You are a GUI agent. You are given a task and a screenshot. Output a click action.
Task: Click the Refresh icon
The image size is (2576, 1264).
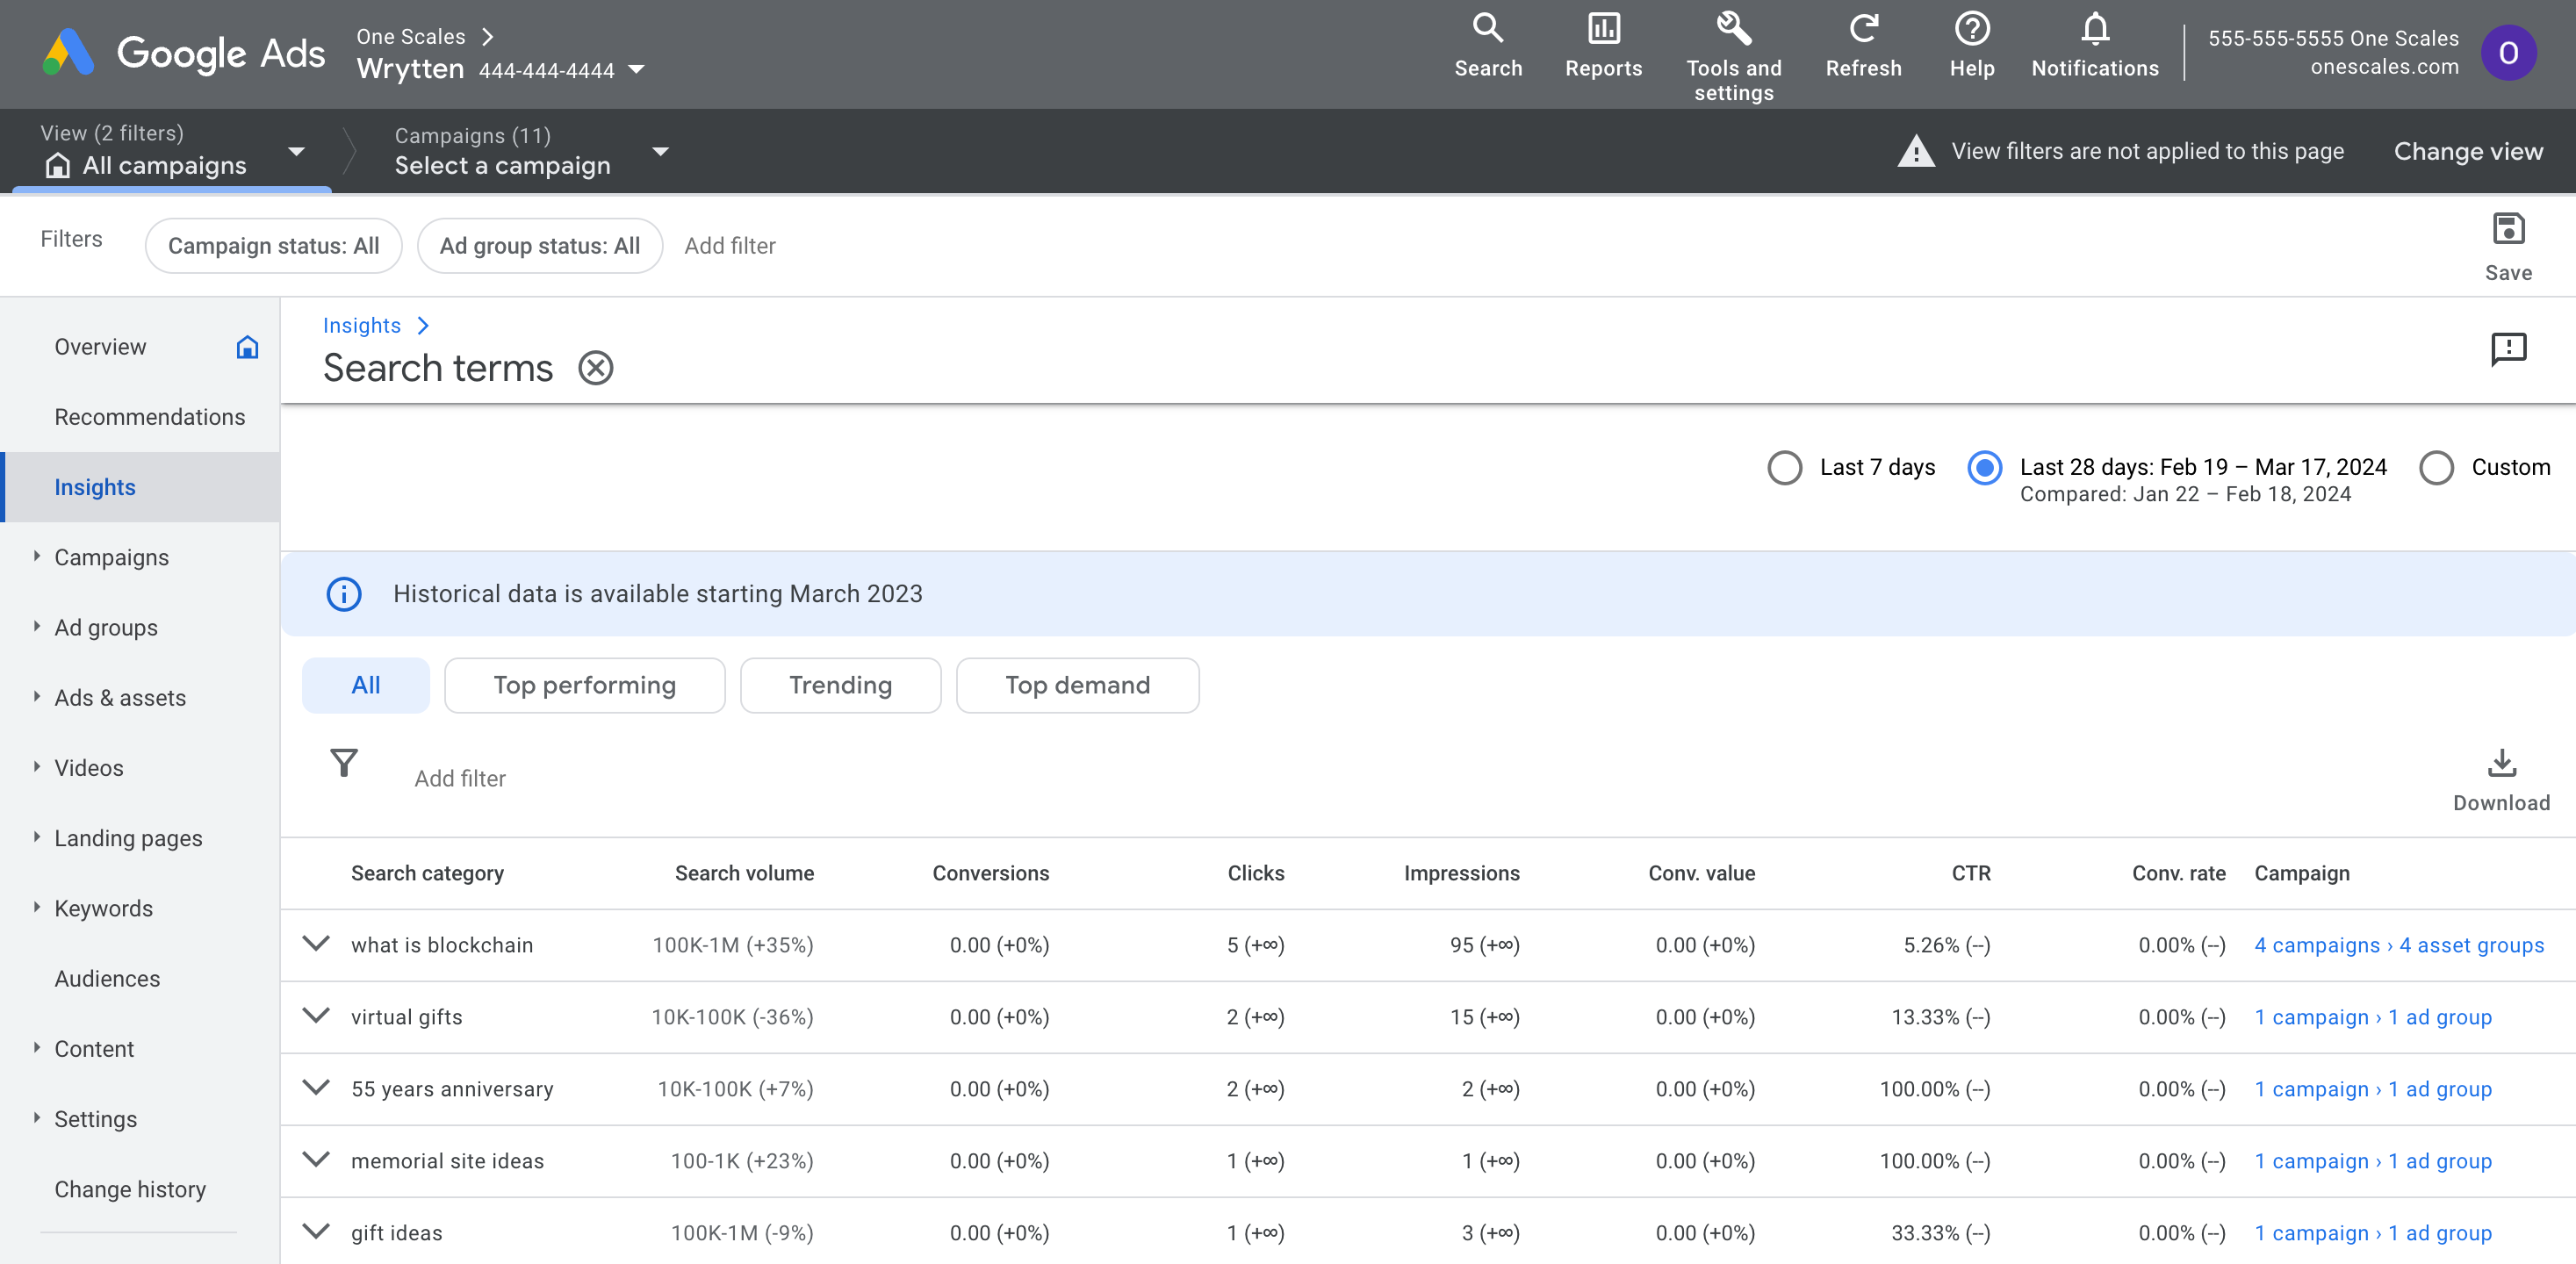point(1863,29)
